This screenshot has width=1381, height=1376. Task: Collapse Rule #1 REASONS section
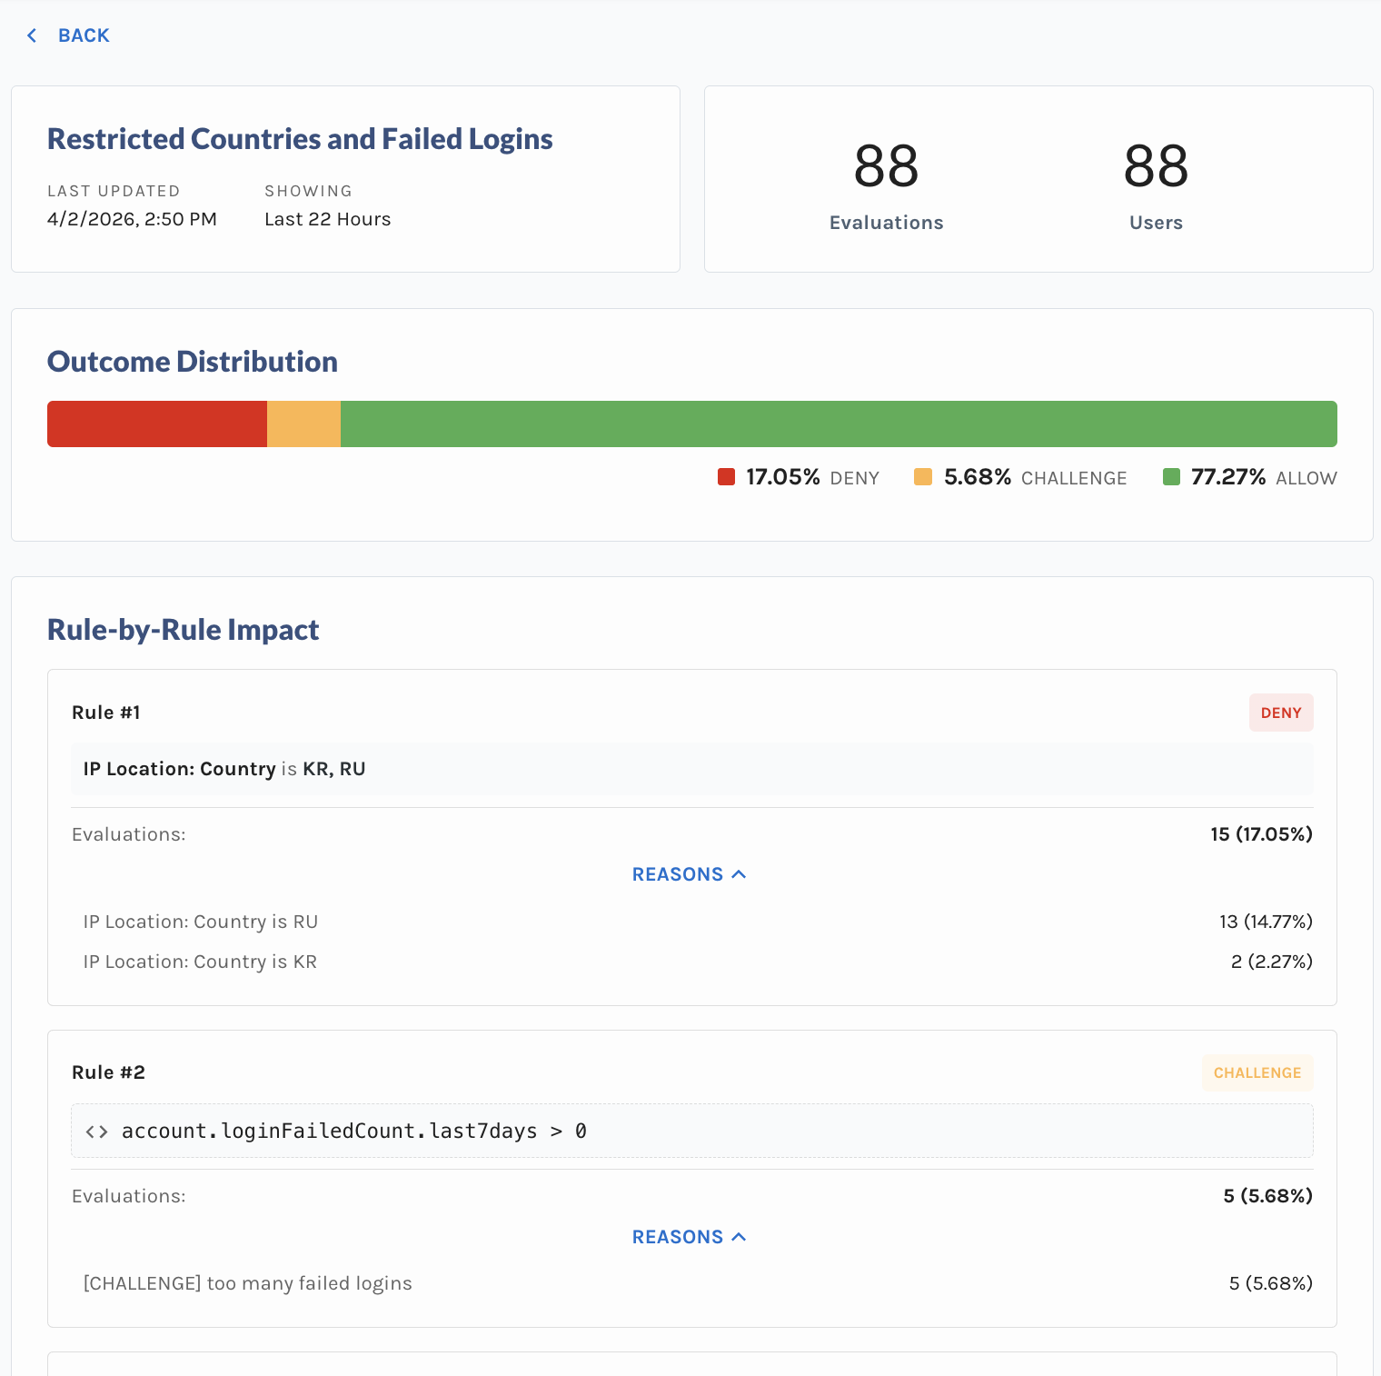click(690, 874)
